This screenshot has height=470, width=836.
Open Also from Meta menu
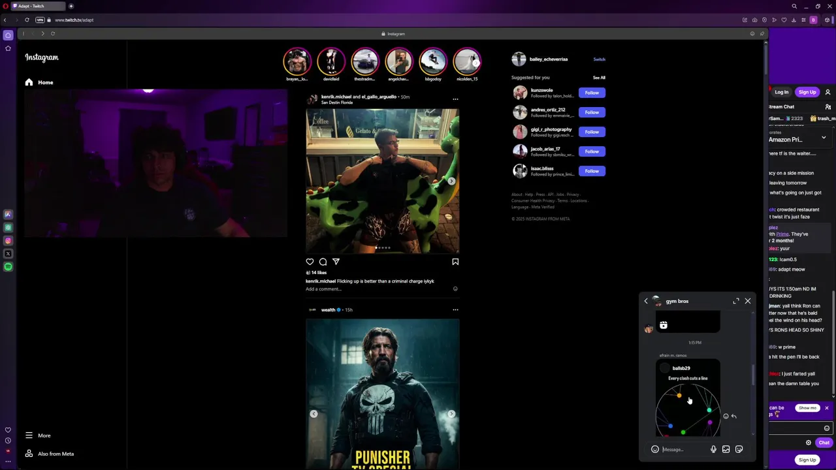click(50, 454)
